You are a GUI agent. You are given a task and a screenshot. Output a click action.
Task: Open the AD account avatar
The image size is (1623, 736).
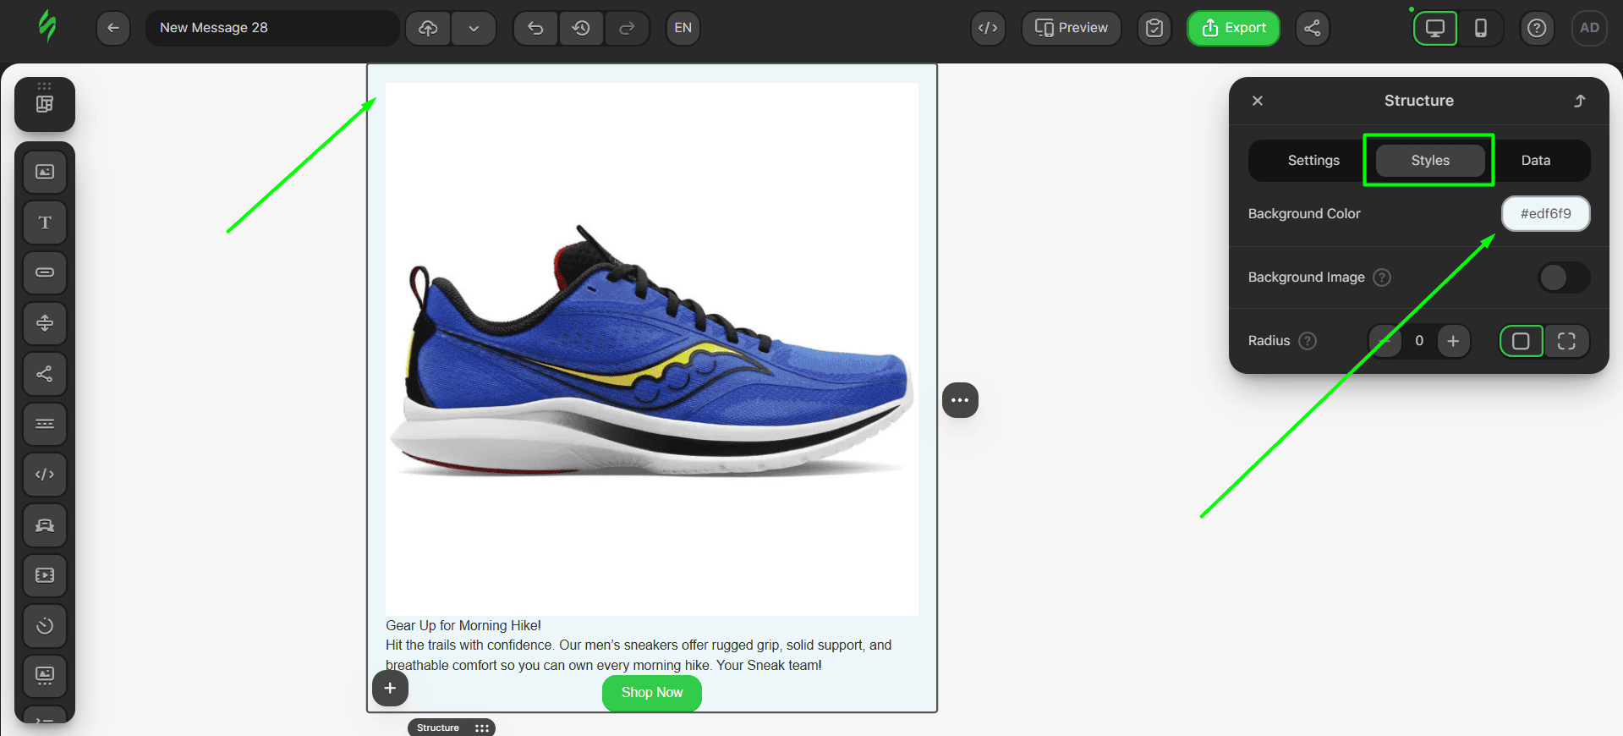[1589, 28]
